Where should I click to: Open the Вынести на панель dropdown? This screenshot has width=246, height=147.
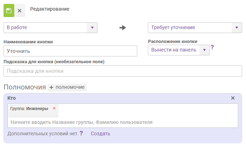click(179, 50)
